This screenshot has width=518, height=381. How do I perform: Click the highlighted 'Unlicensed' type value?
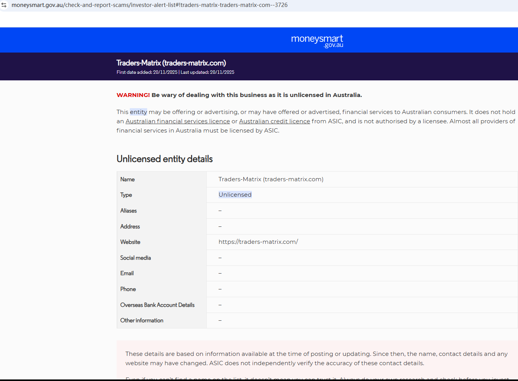tap(235, 195)
